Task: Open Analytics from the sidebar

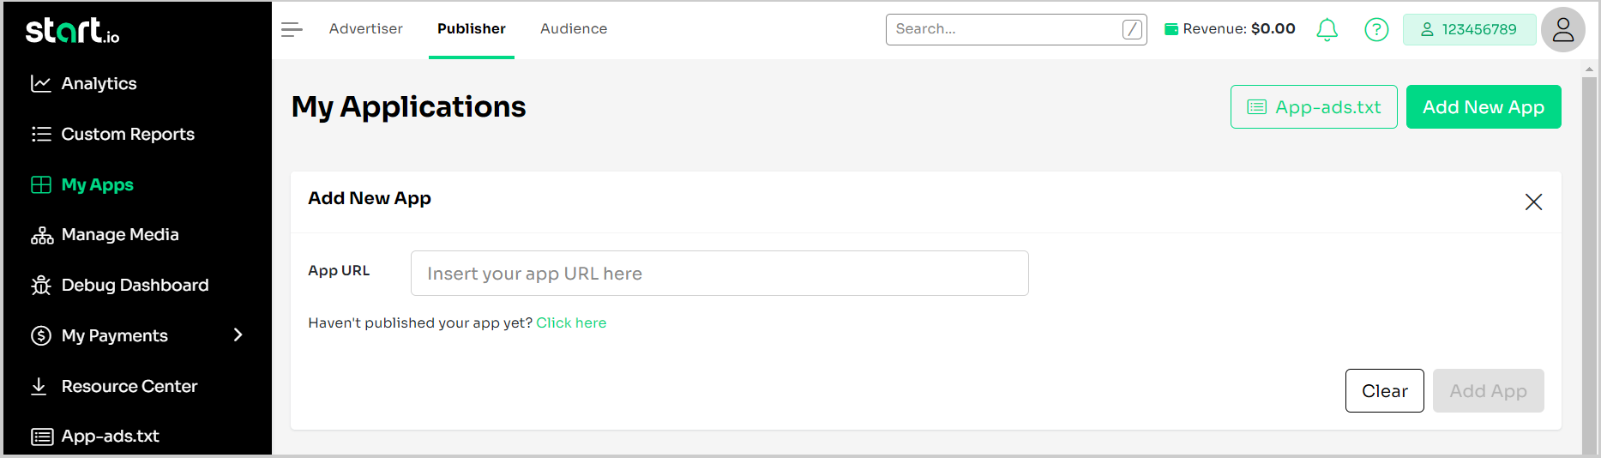Action: [x=99, y=83]
